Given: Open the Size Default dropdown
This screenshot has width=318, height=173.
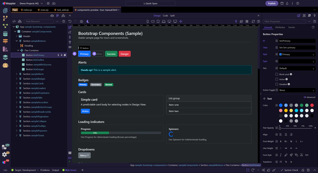Looking at the screenshot, I should (x=297, y=68).
